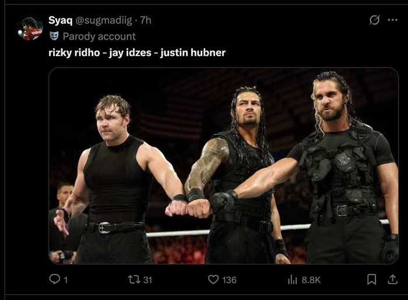Open the @sugmadiig handle link
408x300 pixels.
104,20
